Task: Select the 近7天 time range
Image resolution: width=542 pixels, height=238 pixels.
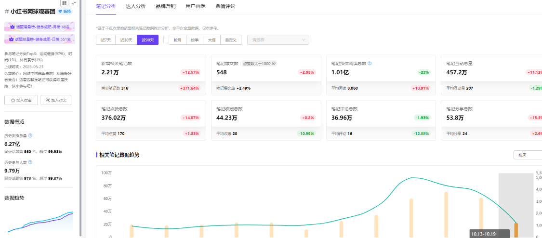Action: pyautogui.click(x=106, y=40)
